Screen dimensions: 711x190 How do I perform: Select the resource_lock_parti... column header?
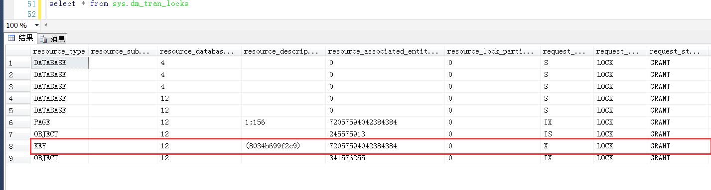point(493,51)
